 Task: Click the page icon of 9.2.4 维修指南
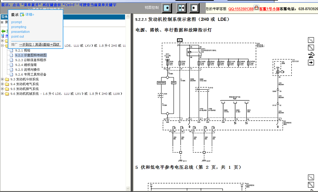(x=11, y=65)
